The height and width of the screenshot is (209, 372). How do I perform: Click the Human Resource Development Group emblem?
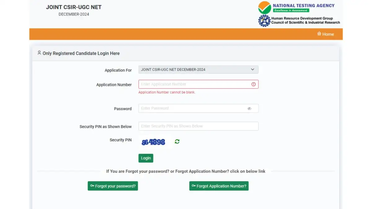pos(264,20)
